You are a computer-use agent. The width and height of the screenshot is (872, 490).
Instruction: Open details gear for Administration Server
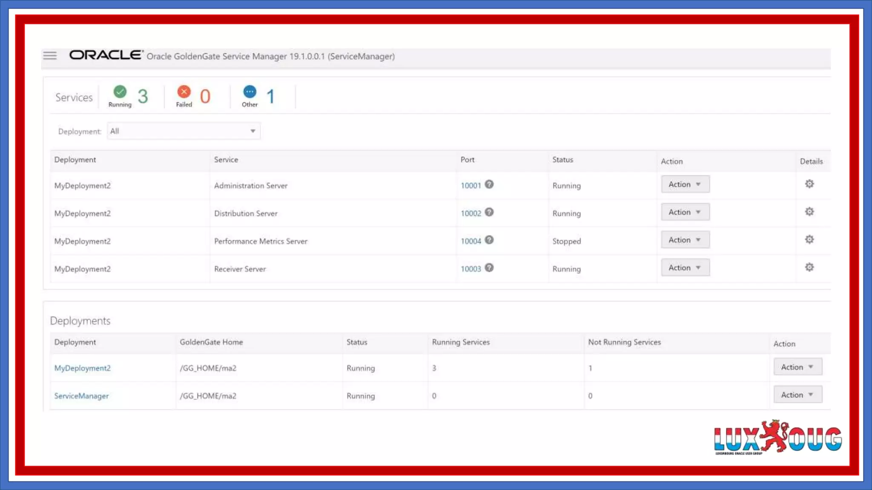coord(809,184)
